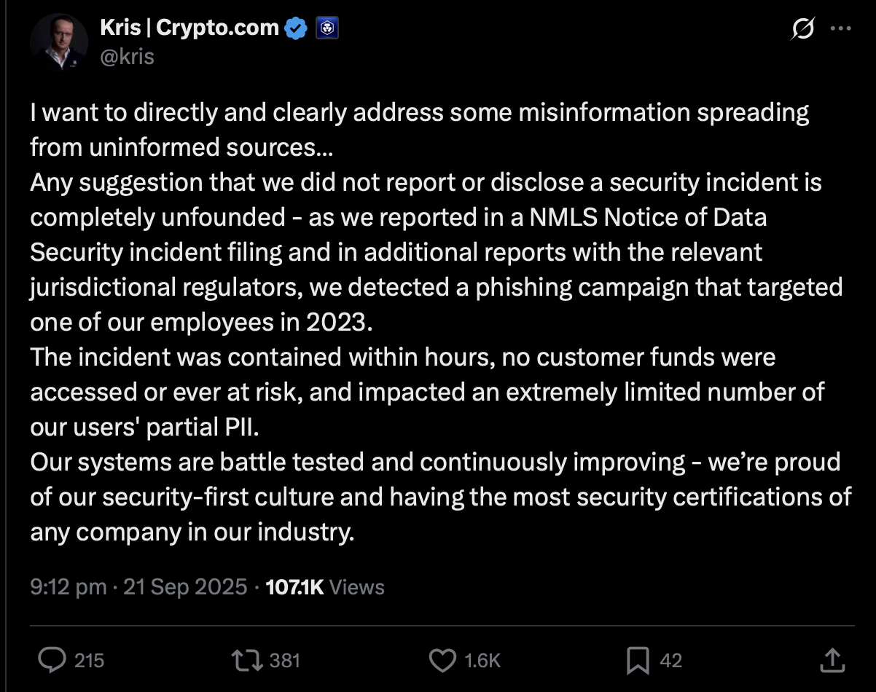
Task: Repost using the retweet arrows icon
Action: (x=247, y=660)
